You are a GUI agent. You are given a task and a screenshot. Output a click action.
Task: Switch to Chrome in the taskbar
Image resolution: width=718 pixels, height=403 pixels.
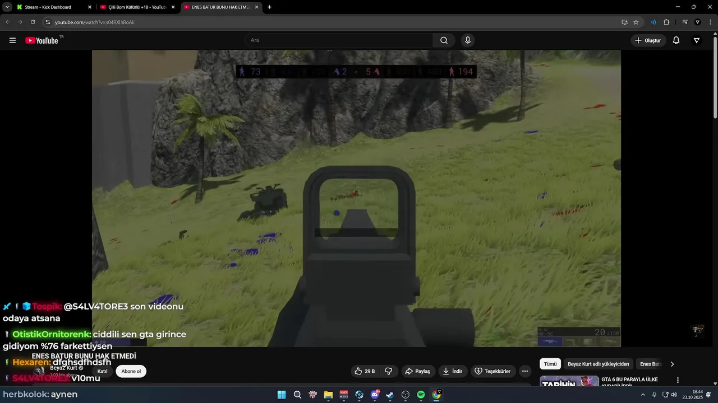point(436,395)
